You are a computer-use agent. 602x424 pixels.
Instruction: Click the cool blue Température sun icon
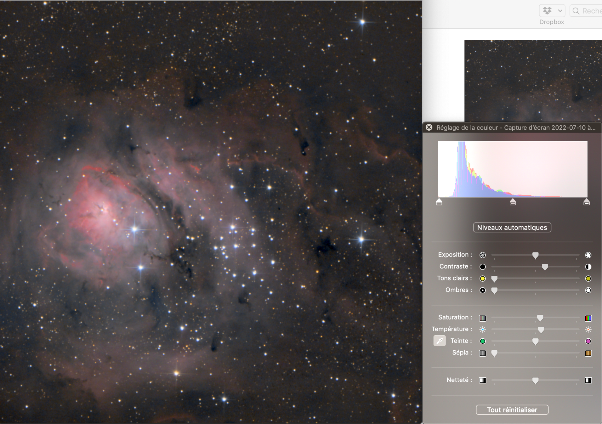point(483,330)
